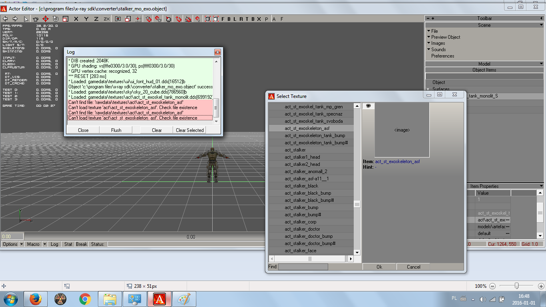Viewport: 546px width, 307px height.
Task: Switch to Left view (L)
Action: (x=235, y=19)
